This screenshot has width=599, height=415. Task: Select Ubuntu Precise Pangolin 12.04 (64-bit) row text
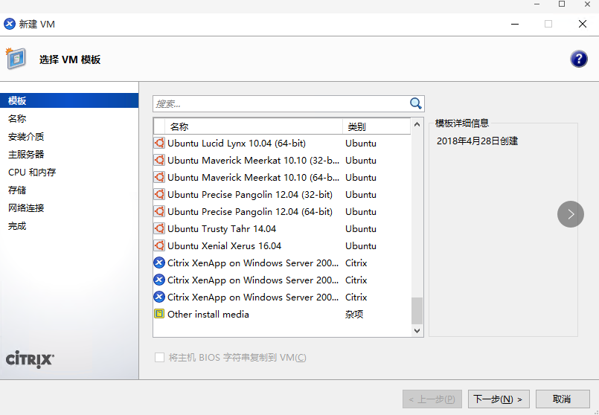[250, 211]
